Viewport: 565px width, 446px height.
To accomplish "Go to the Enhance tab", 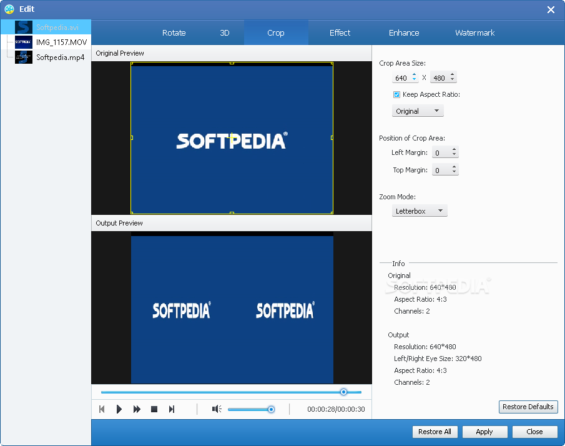I will (x=404, y=33).
